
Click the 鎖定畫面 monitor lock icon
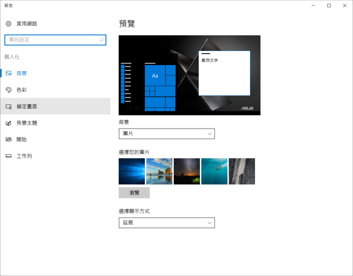pyautogui.click(x=9, y=107)
